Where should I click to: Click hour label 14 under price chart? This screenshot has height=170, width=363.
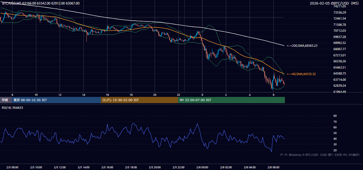click(x=84, y=95)
